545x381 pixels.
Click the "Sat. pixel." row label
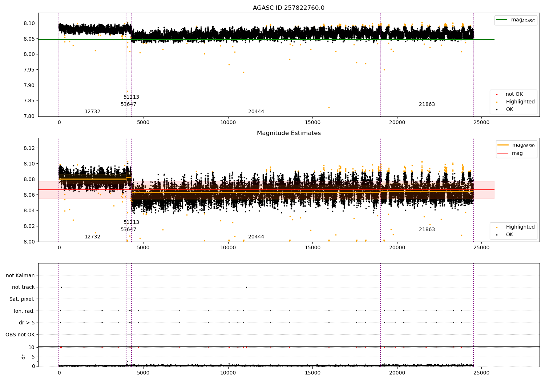(x=22, y=299)
